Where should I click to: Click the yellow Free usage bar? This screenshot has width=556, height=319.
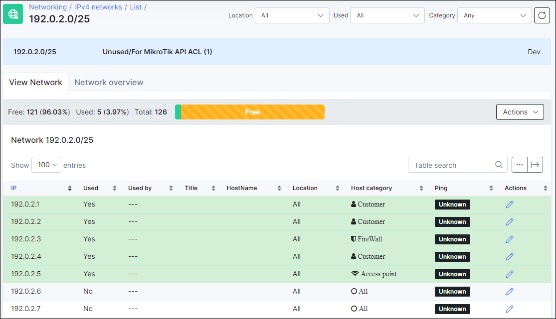point(252,112)
